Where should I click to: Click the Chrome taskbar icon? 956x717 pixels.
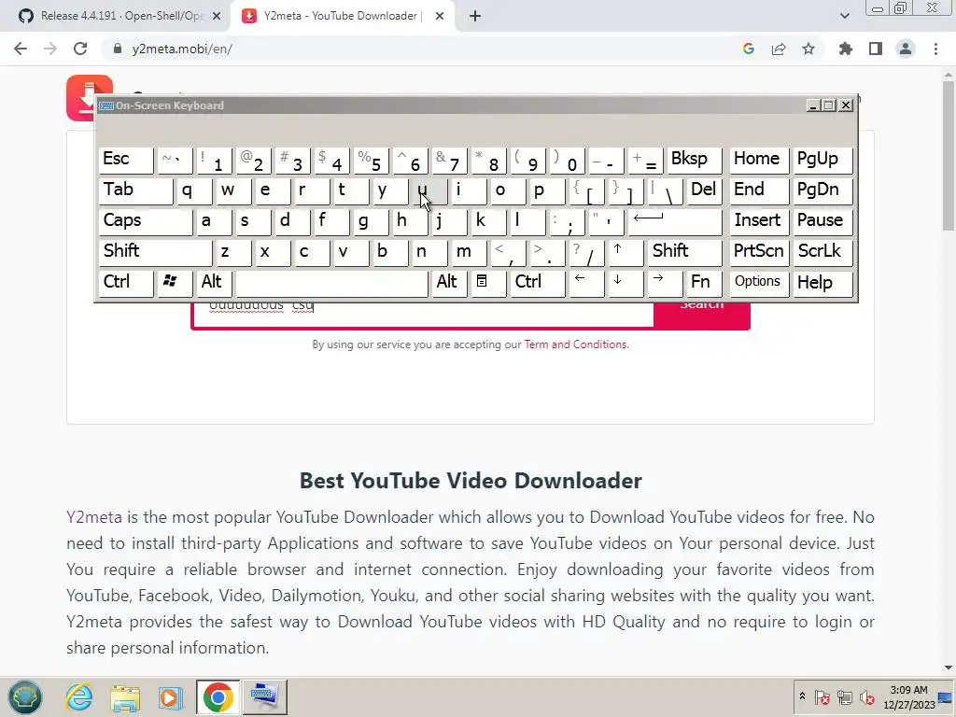point(218,696)
